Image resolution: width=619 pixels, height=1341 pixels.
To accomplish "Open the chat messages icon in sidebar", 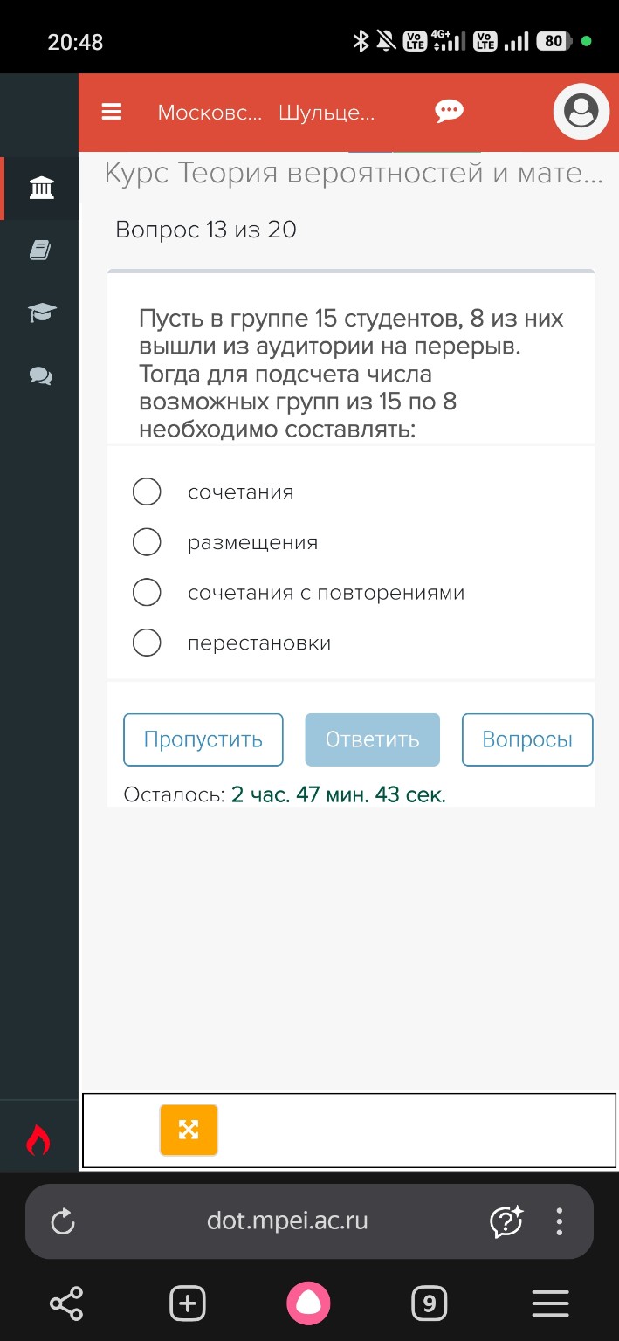I will coord(39,376).
